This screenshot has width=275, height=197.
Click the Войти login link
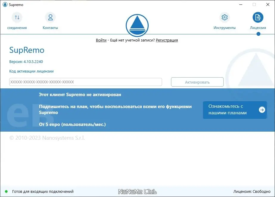(101, 40)
